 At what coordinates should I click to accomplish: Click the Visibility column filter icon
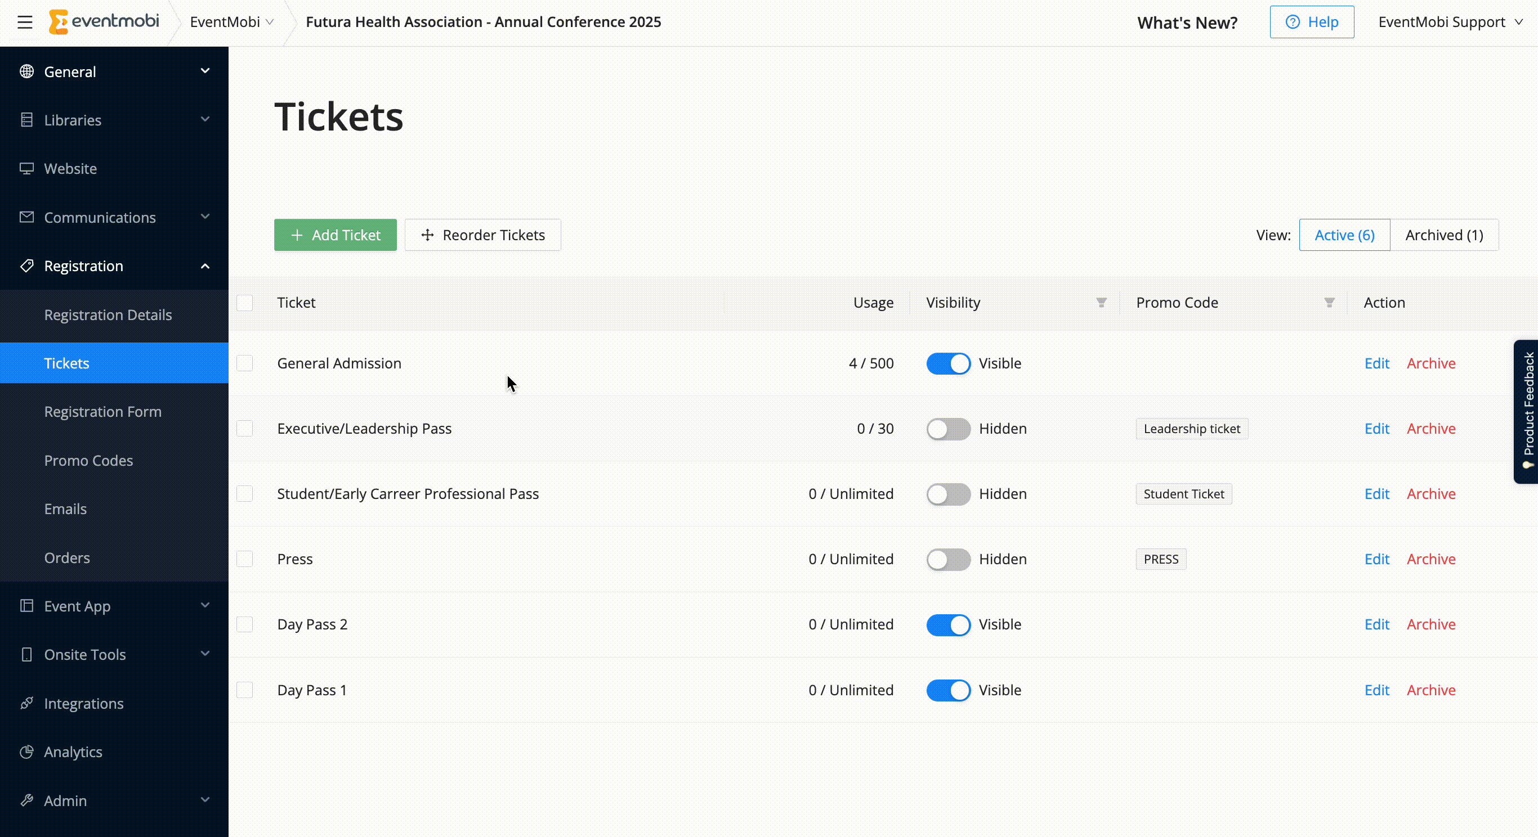(1101, 303)
